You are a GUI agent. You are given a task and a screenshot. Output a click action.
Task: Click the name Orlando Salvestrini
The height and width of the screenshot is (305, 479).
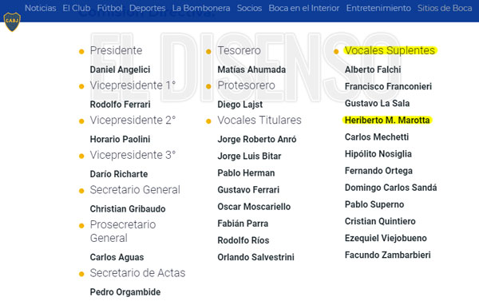pyautogui.click(x=255, y=257)
